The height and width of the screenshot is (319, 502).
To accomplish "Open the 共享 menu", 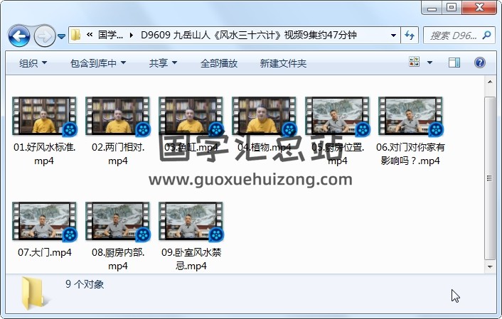I will click(x=163, y=63).
